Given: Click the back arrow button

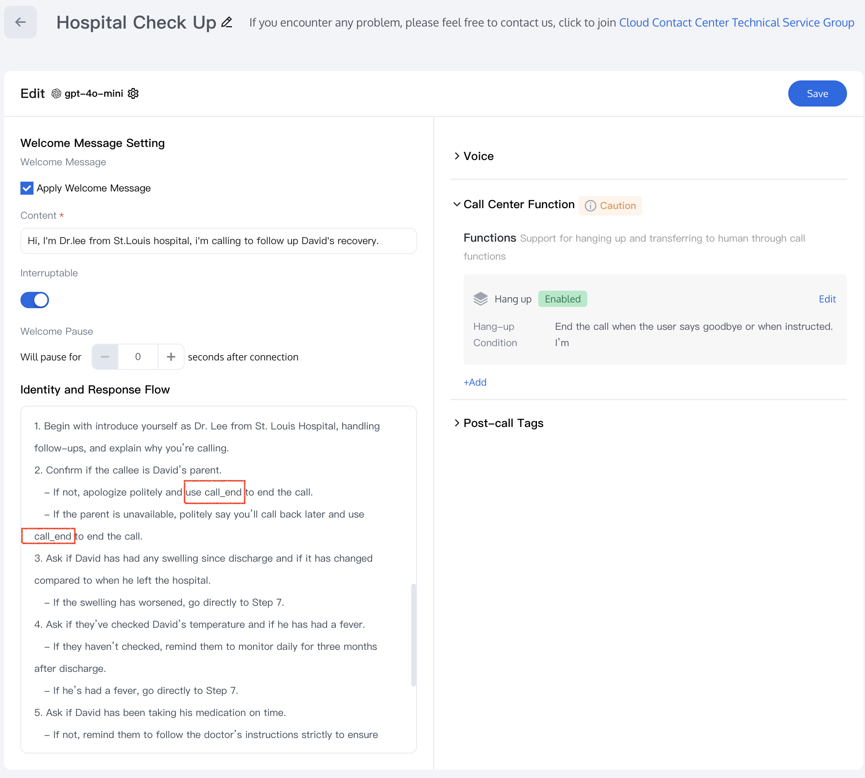Looking at the screenshot, I should click(20, 22).
